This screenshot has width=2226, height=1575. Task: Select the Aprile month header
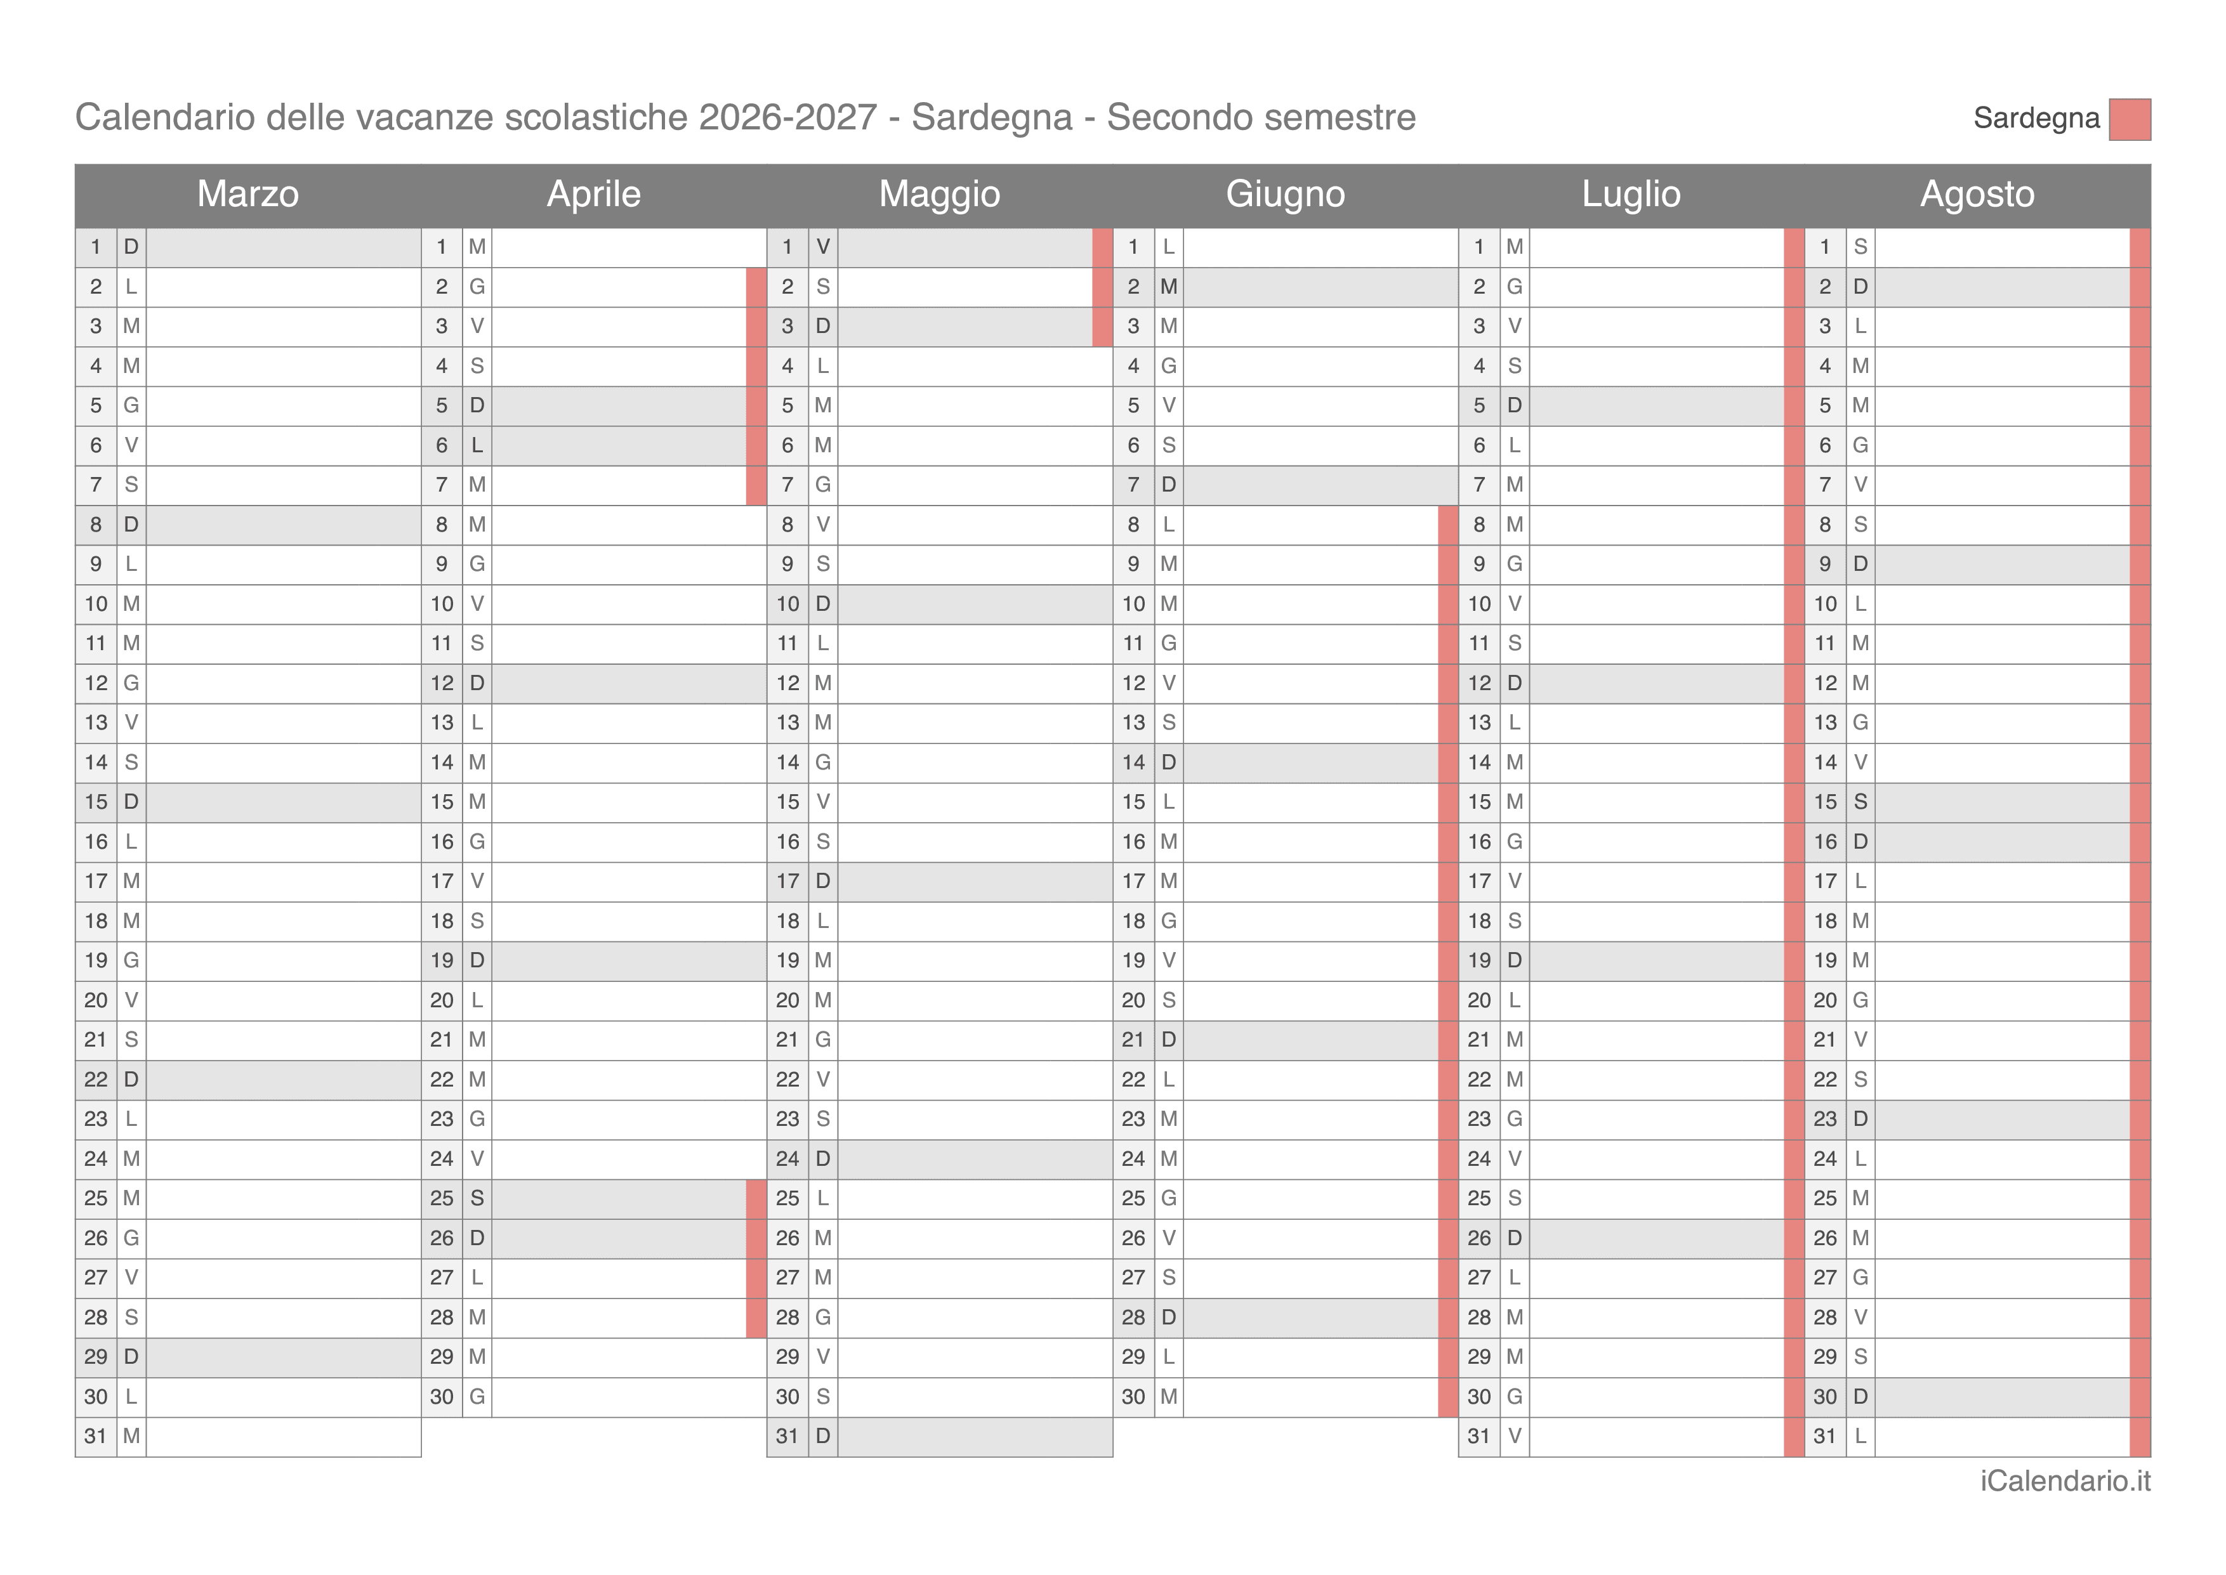tap(593, 195)
